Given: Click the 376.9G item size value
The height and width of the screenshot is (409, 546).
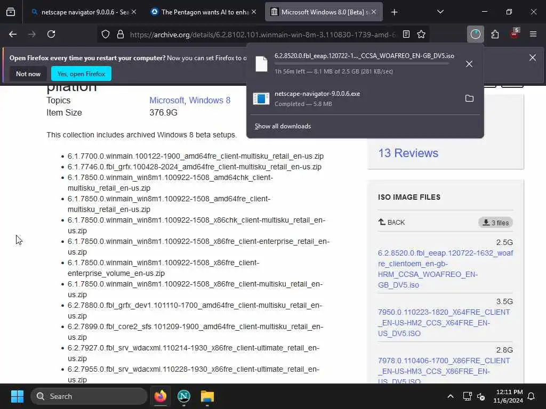Looking at the screenshot, I should [163, 113].
